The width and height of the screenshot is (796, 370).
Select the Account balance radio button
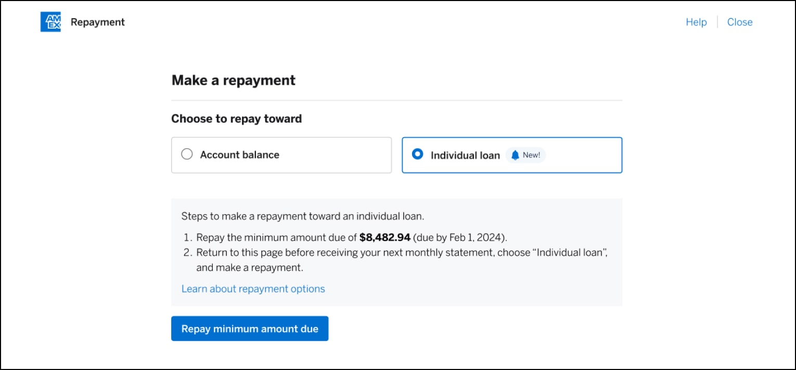187,154
